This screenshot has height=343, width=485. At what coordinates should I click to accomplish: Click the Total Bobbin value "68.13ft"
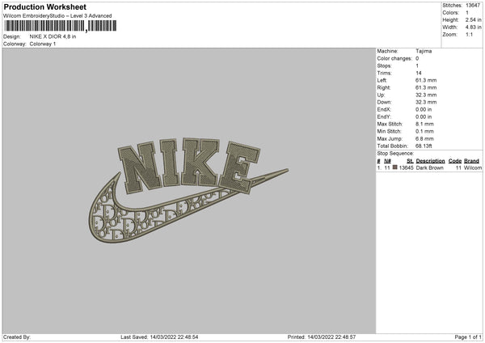[424, 146]
